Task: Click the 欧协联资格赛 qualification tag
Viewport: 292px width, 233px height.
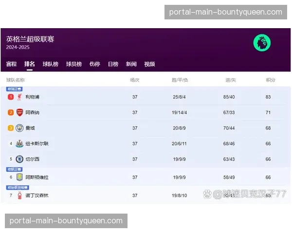Action: (18, 187)
